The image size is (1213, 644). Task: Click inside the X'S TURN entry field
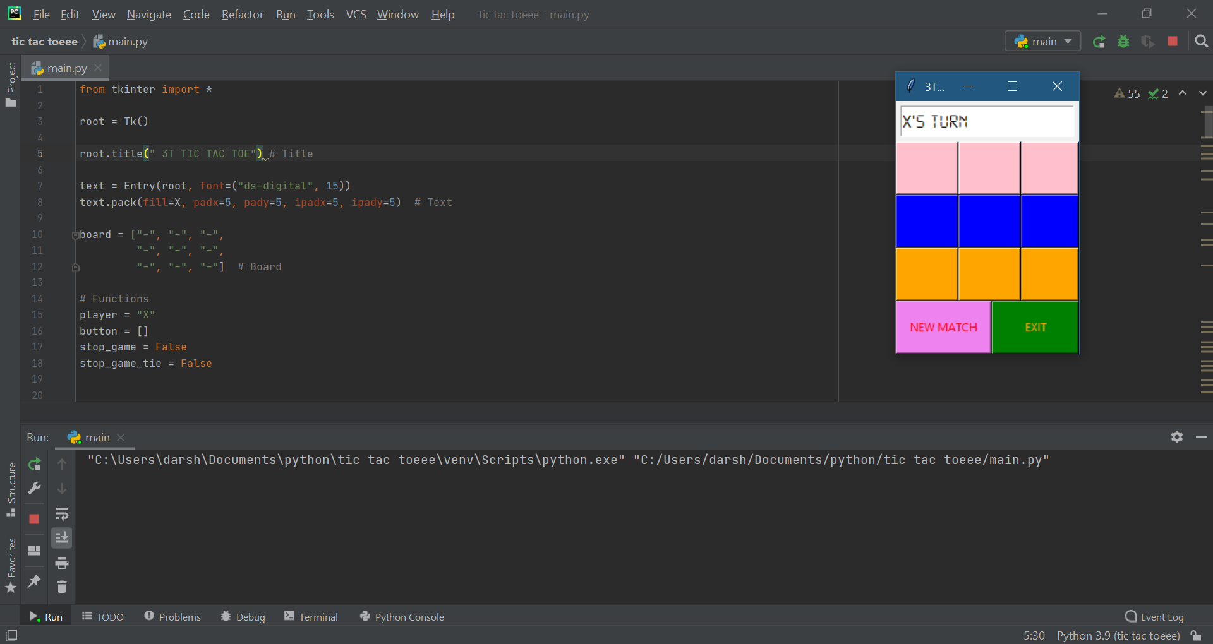[986, 121]
